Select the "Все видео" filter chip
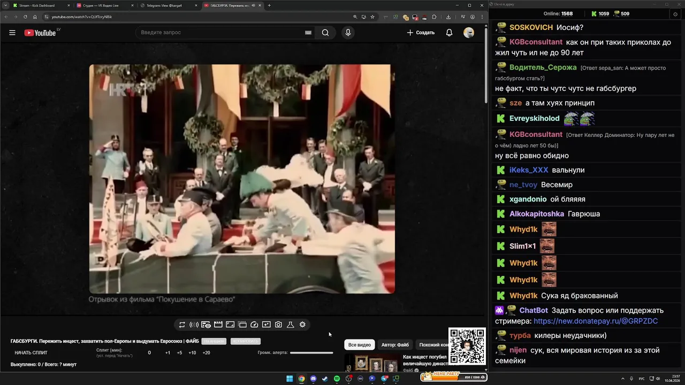 [x=360, y=345]
